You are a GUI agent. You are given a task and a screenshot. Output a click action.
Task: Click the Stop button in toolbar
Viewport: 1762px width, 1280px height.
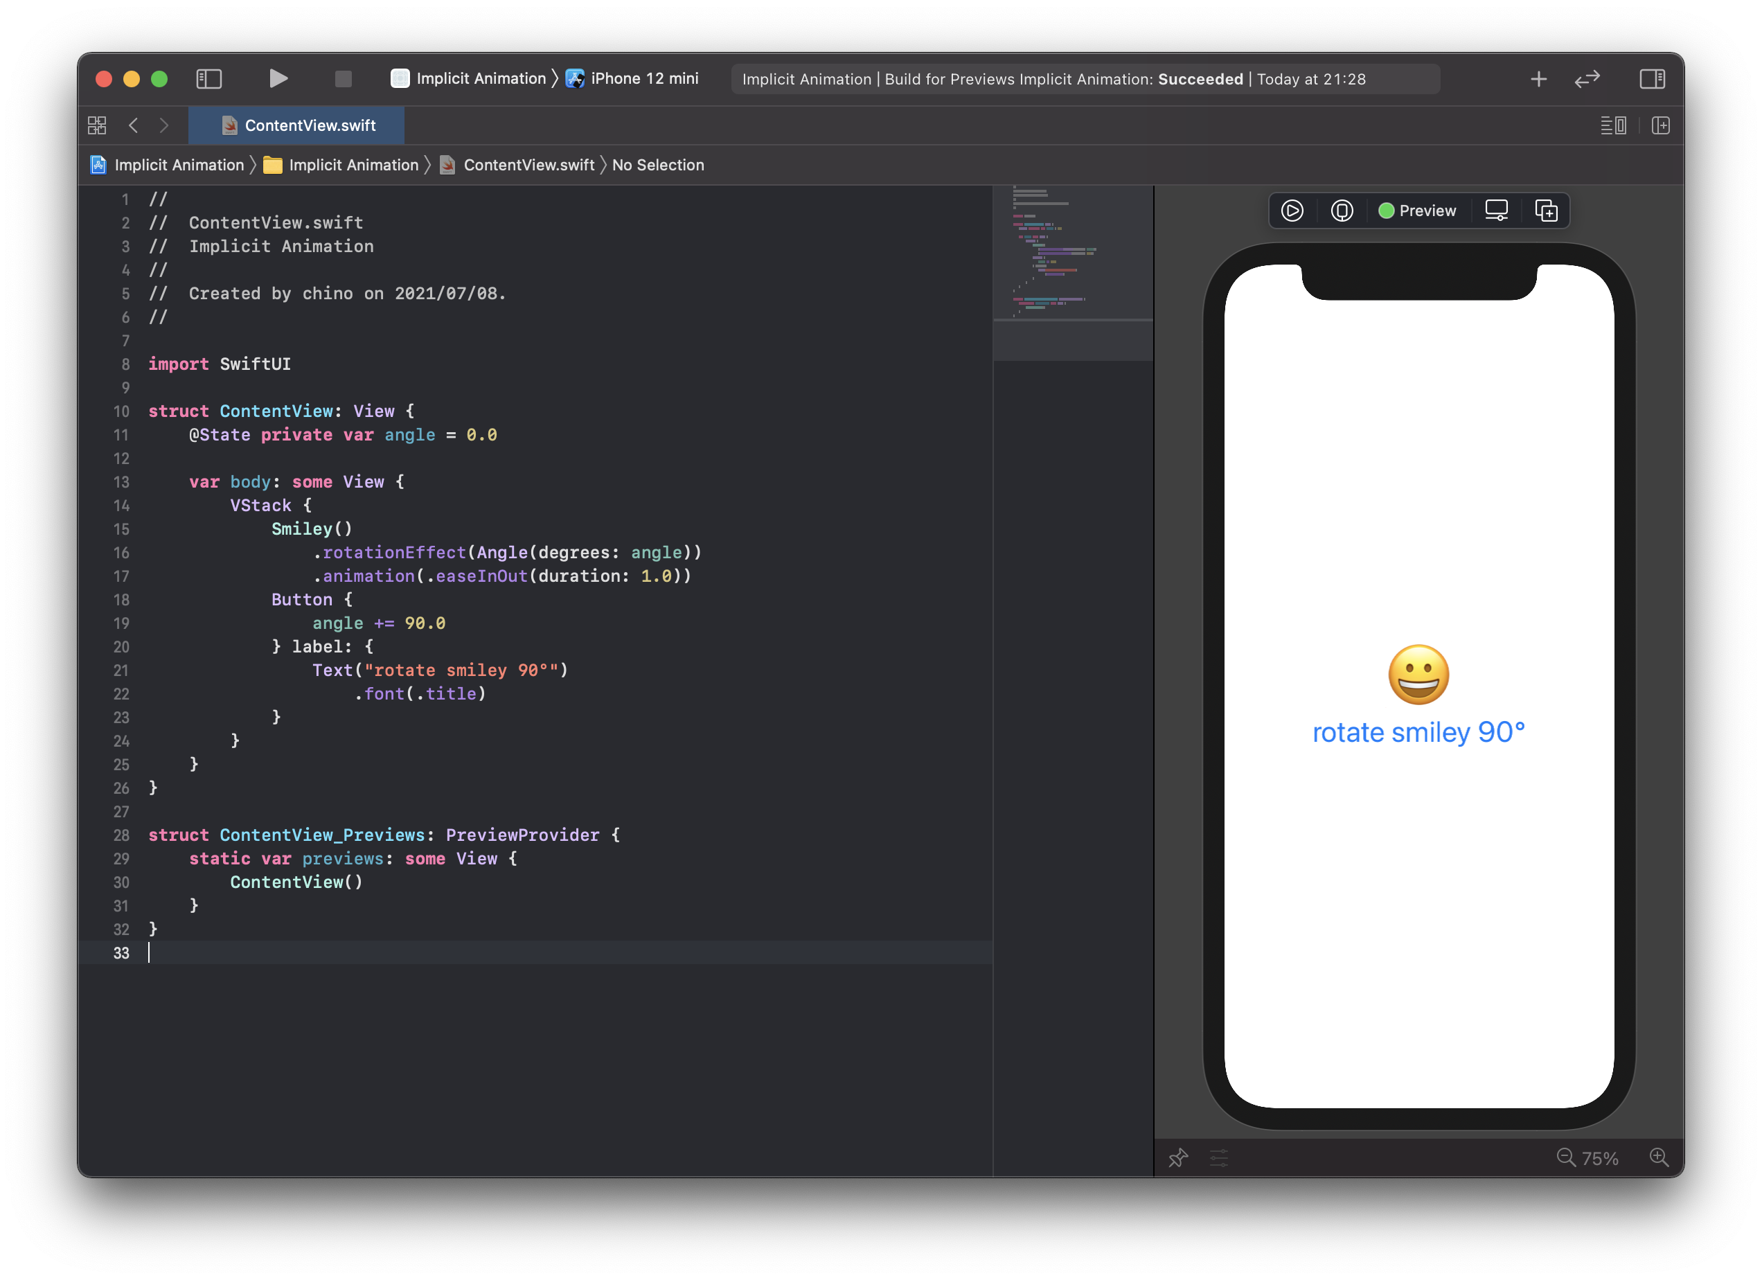pyautogui.click(x=345, y=78)
